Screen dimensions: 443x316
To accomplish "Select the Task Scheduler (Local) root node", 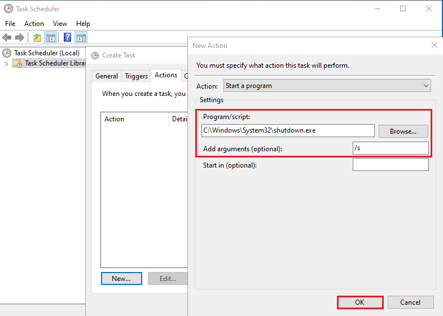I will 46,53.
